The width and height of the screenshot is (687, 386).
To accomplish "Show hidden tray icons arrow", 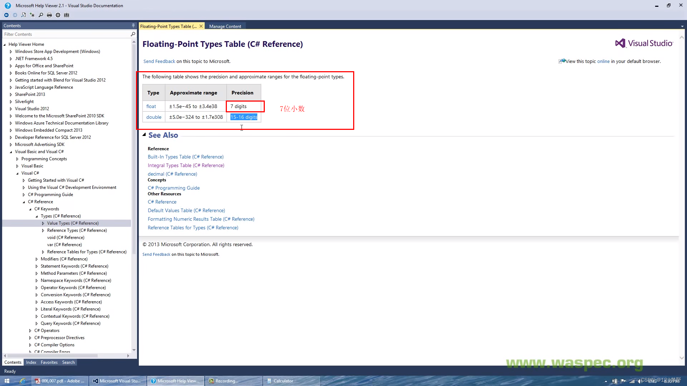I will tap(606, 381).
